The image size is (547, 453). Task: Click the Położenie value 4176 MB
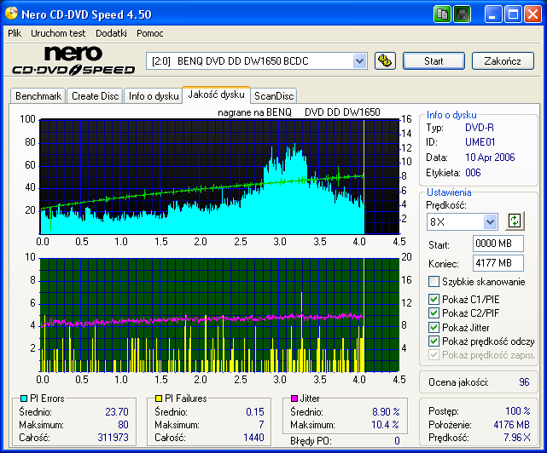point(511,425)
